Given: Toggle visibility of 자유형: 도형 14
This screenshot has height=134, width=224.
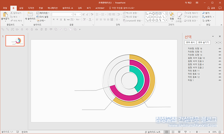Looking at the screenshot, I should click(220, 55).
